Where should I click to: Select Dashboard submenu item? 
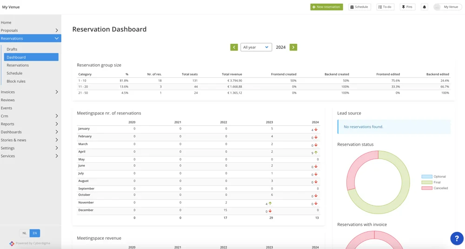coord(31,57)
